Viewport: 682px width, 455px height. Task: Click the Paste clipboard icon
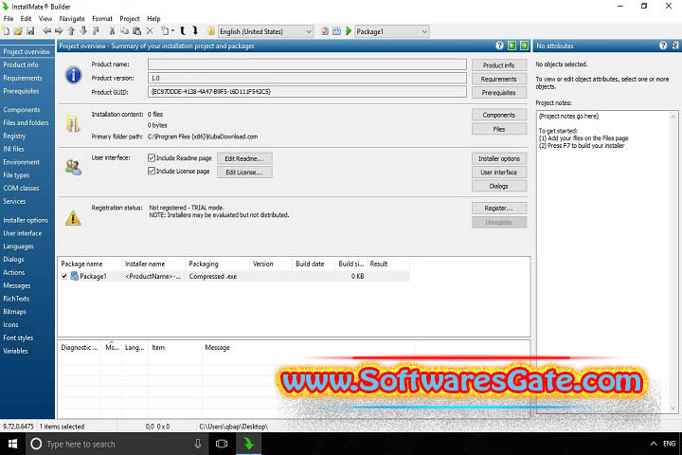[x=136, y=31]
